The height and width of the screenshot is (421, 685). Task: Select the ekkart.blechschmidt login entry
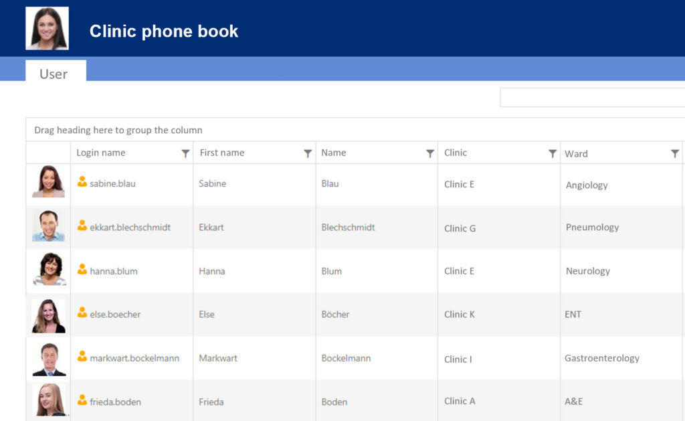[130, 227]
